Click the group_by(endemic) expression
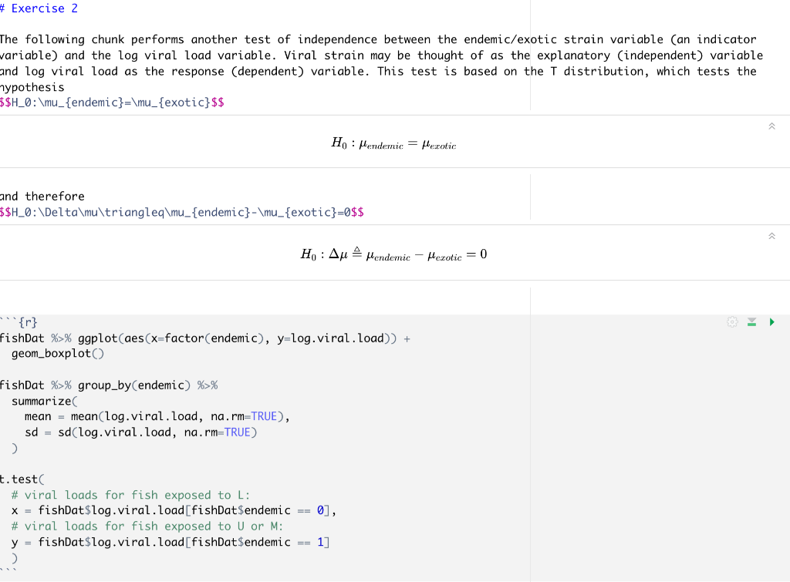 [137, 385]
